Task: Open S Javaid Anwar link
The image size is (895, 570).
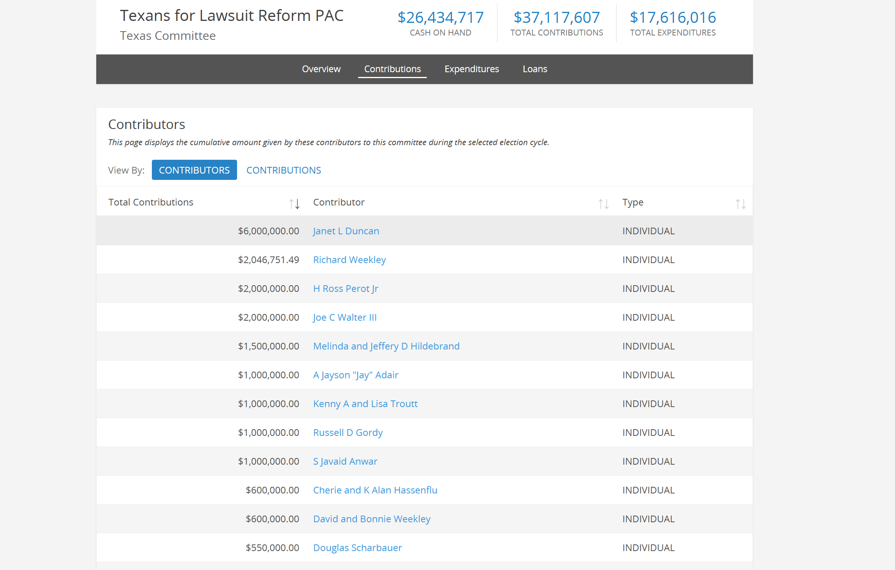Action: (x=345, y=461)
